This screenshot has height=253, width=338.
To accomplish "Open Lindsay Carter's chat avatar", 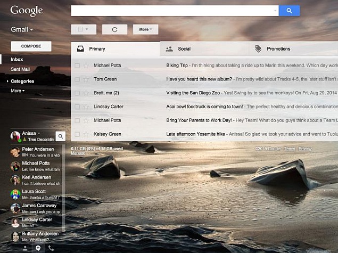I will (x=15, y=223).
